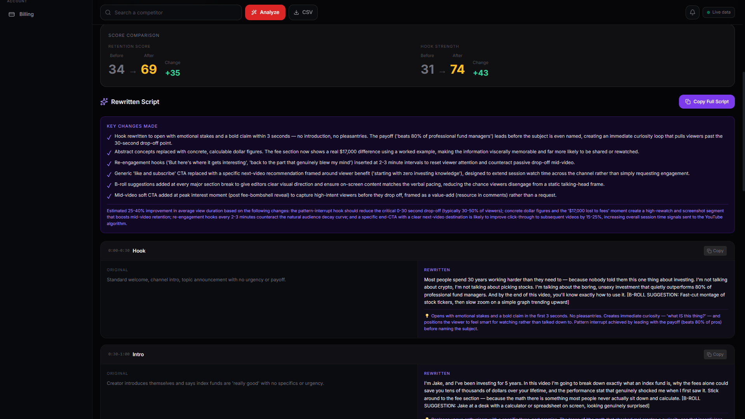This screenshot has height=419, width=745.
Task: Click the sparkle icon beside Rewritten Script
Action: click(104, 102)
